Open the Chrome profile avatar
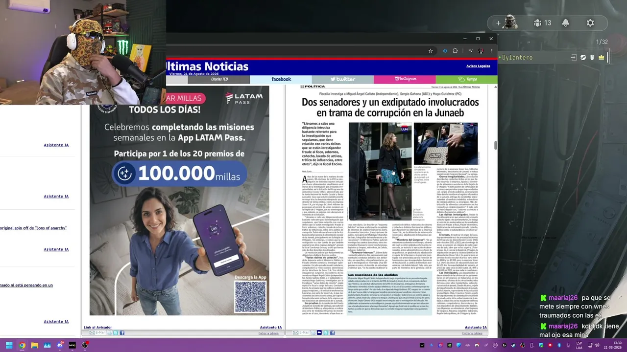Viewport: 627px width, 352px height. click(x=481, y=51)
